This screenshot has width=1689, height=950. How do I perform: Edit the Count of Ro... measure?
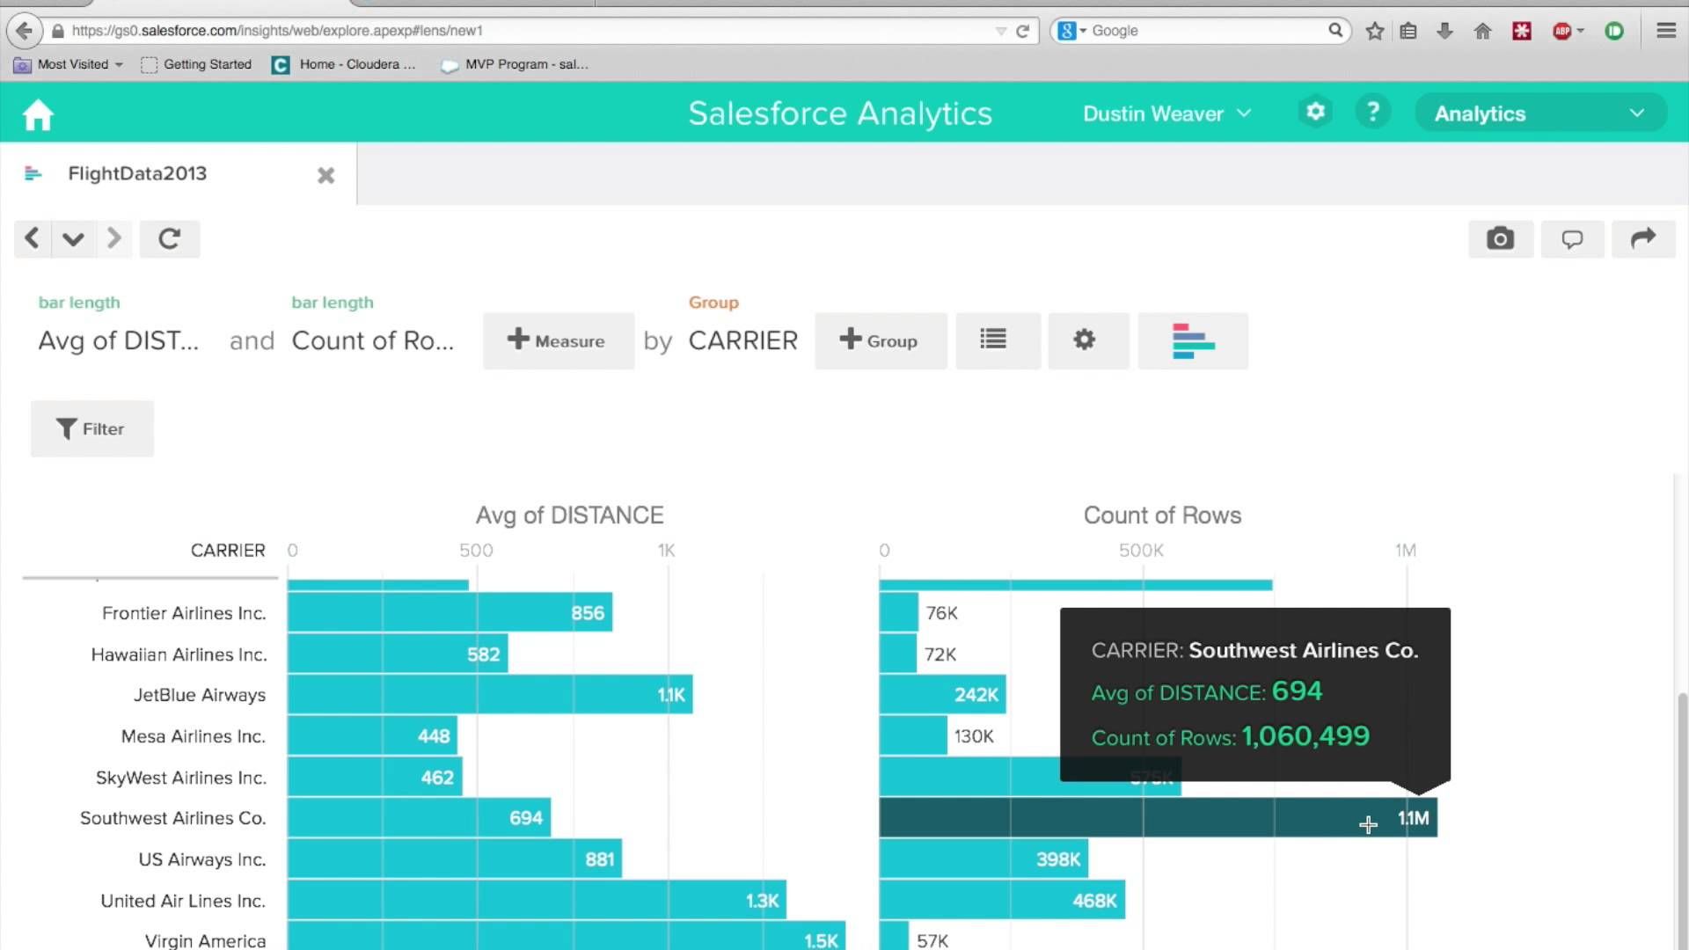(x=373, y=340)
